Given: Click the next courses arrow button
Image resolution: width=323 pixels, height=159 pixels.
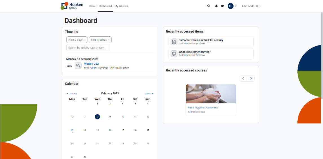Looking at the screenshot, I should click(x=251, y=79).
